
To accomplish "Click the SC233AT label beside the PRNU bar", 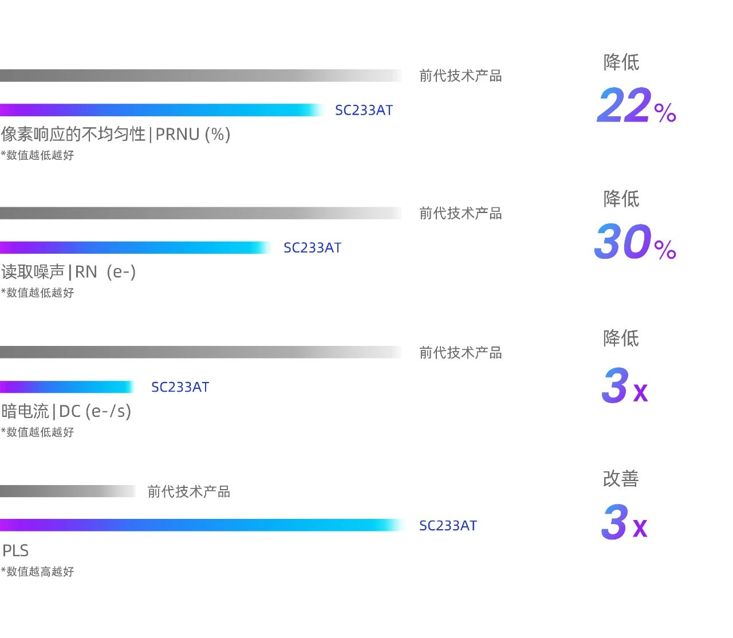I will [x=364, y=110].
